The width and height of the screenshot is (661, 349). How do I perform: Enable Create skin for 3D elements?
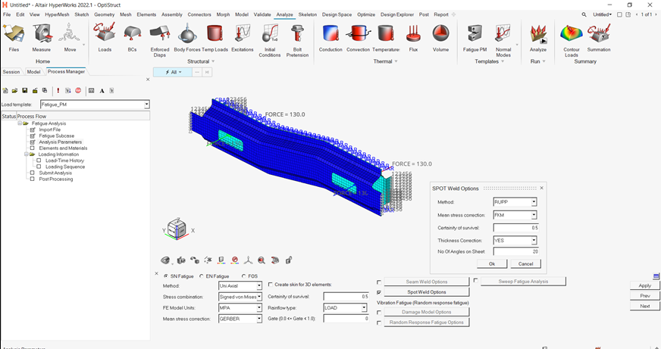pos(271,285)
